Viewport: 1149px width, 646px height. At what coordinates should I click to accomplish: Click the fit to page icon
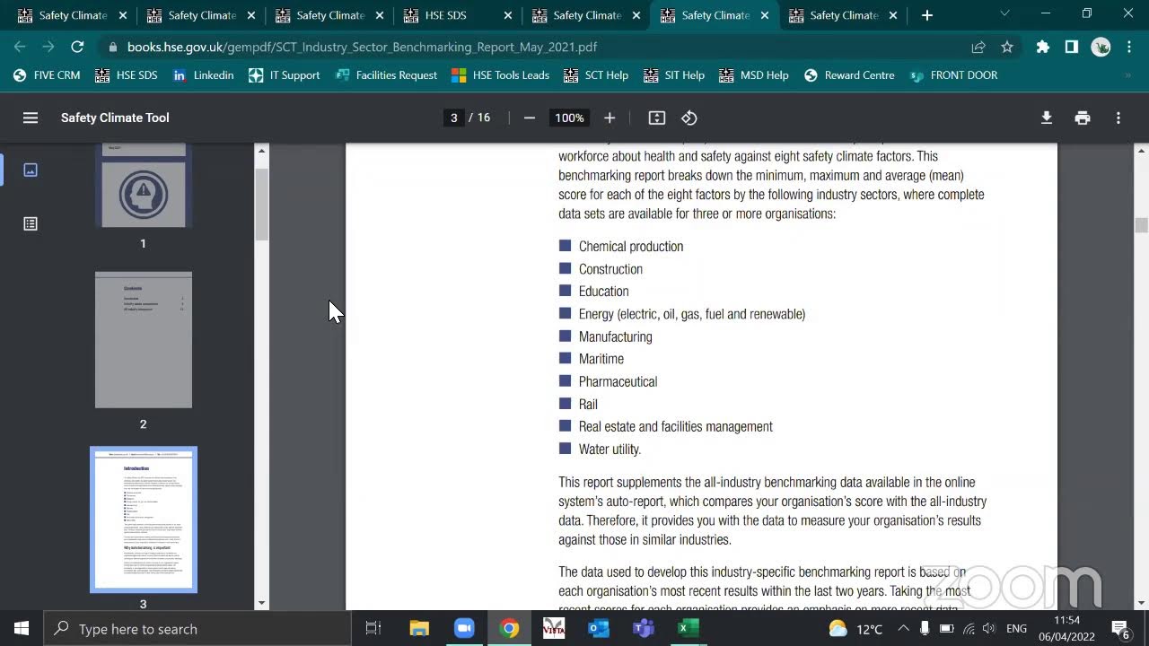pyautogui.click(x=657, y=118)
